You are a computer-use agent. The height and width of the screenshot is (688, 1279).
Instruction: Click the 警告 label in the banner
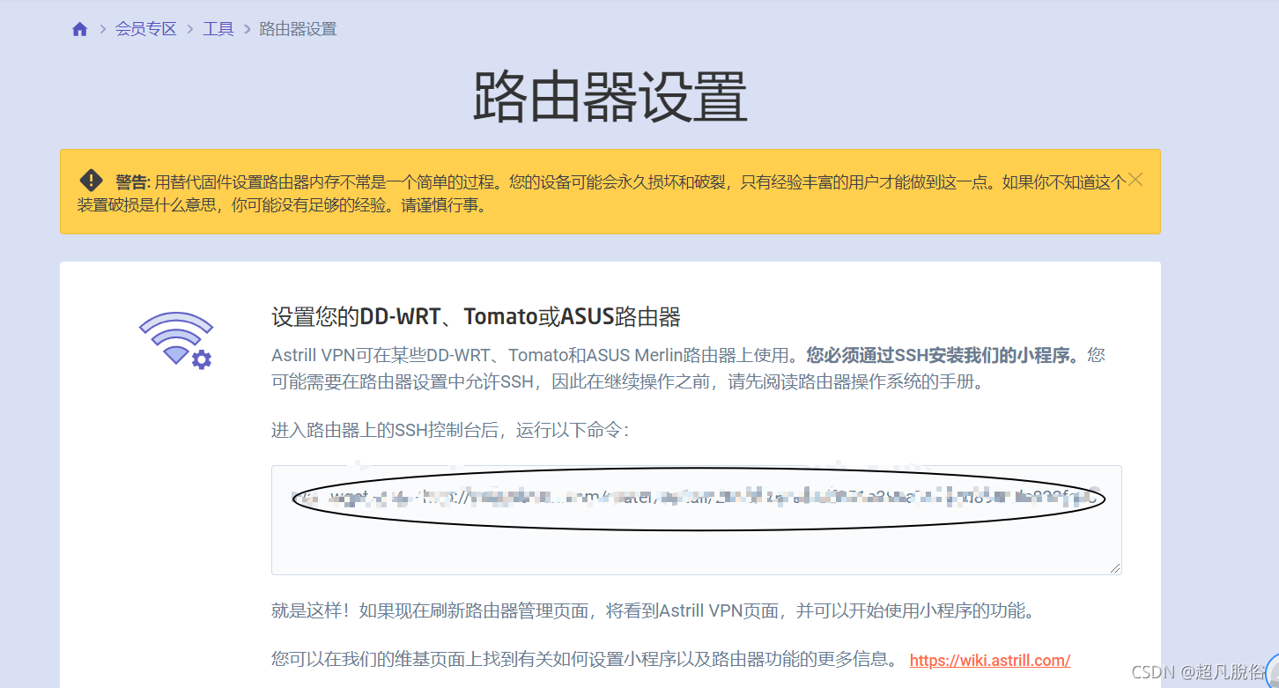pyautogui.click(x=133, y=183)
